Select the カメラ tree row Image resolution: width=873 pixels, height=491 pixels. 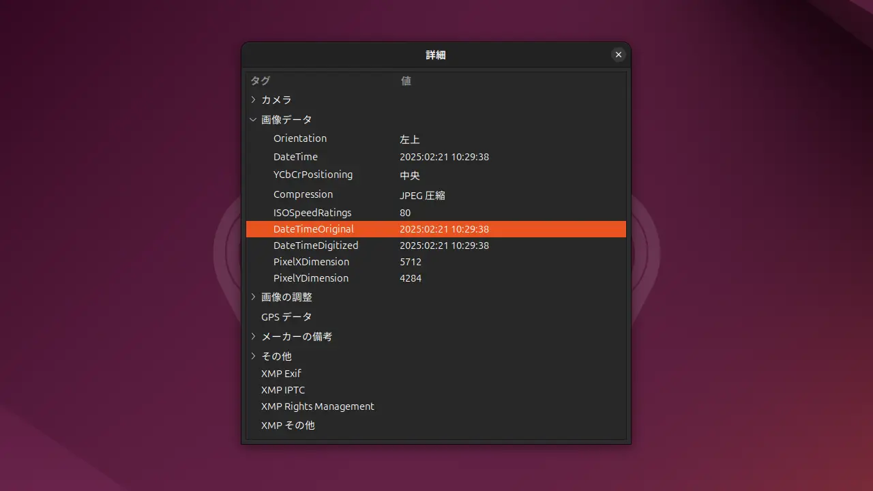click(436, 100)
